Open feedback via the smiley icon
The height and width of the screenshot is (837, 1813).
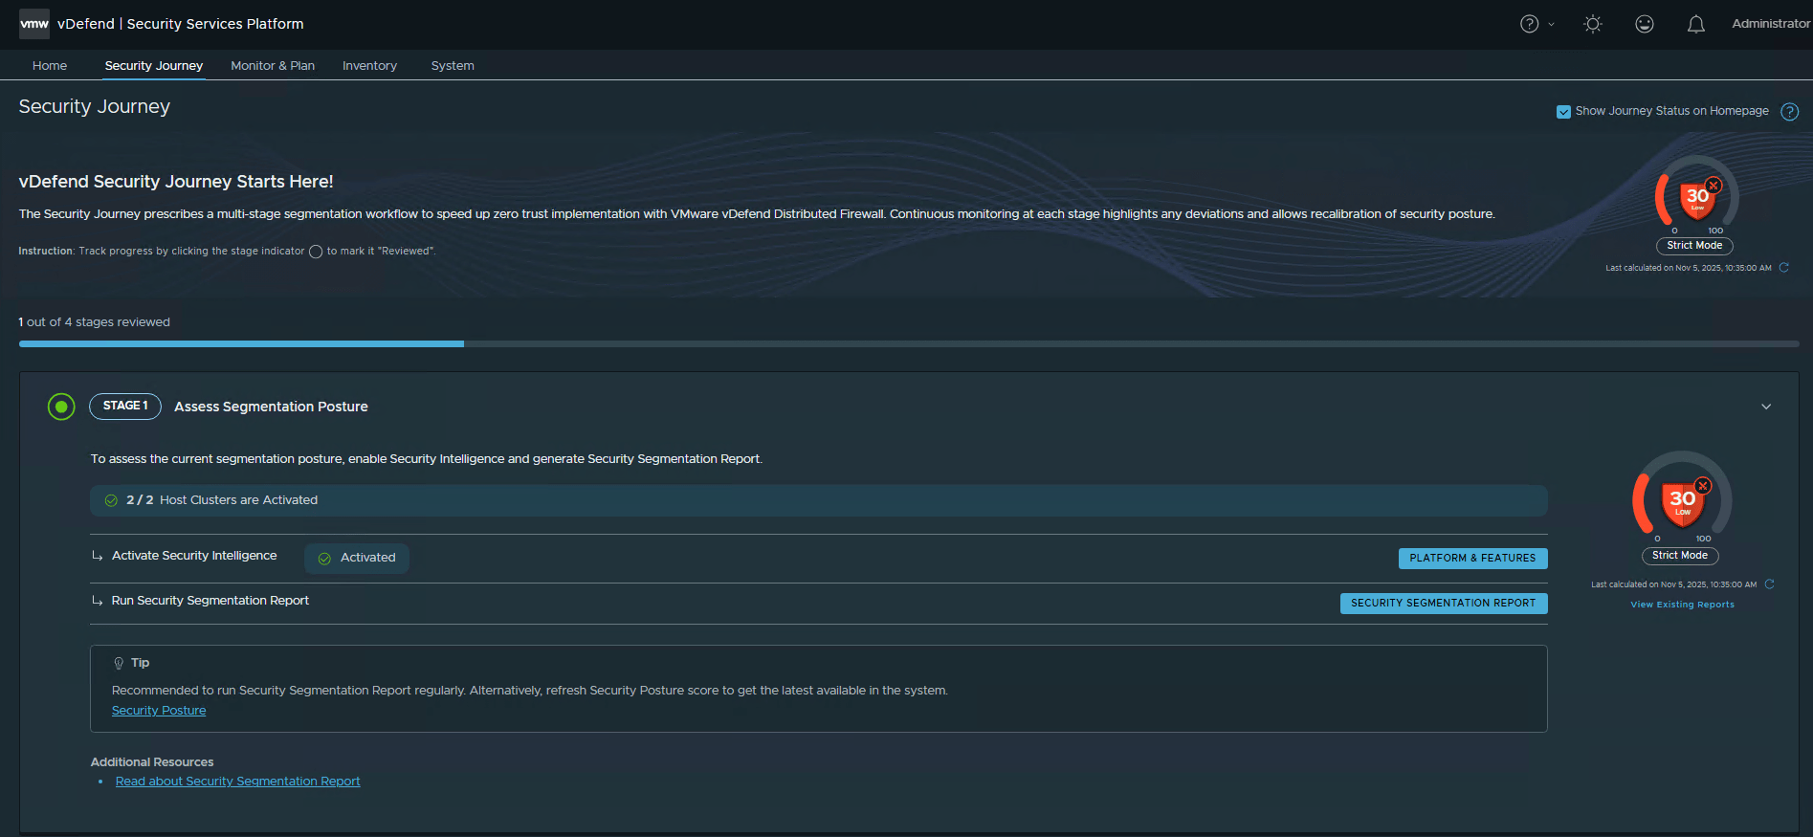click(x=1645, y=24)
